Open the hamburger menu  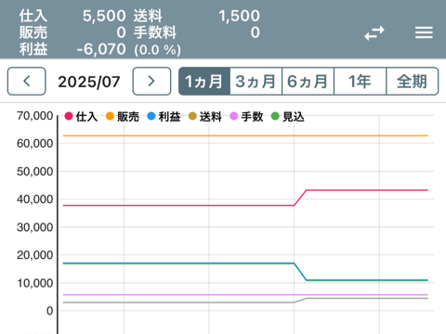424,32
